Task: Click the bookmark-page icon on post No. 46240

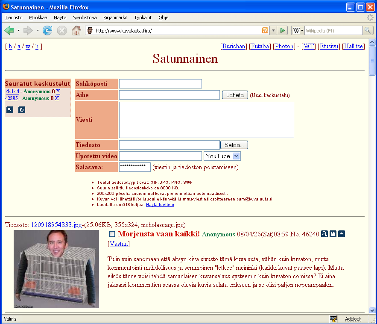Action: pyautogui.click(x=333, y=234)
